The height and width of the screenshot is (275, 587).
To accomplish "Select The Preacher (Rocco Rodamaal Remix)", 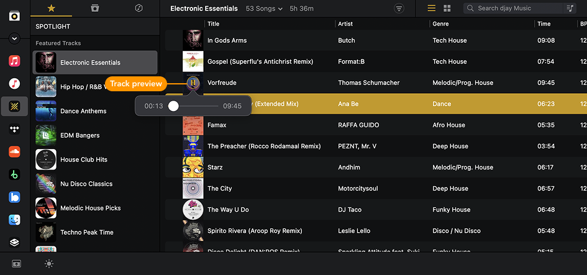I will tap(264, 147).
